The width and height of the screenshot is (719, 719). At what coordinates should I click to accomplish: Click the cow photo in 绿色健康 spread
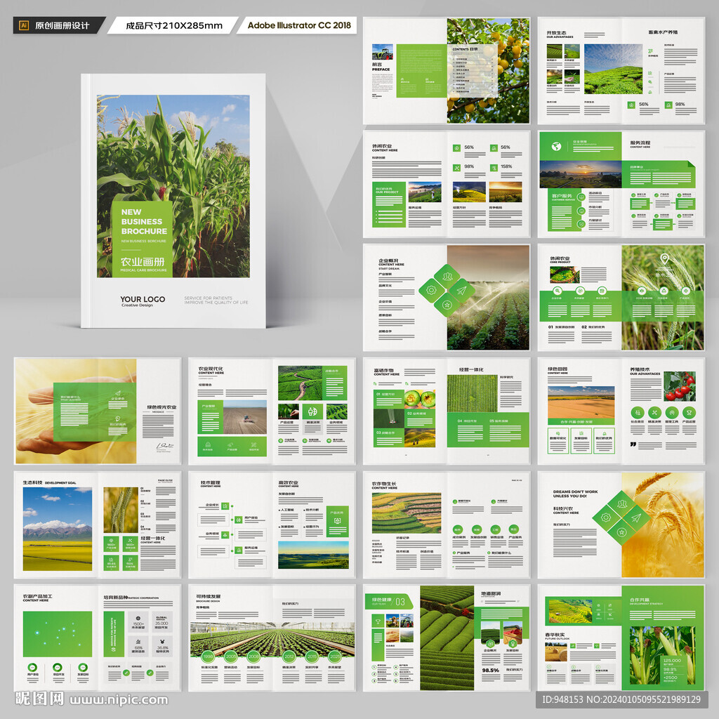tap(393, 621)
